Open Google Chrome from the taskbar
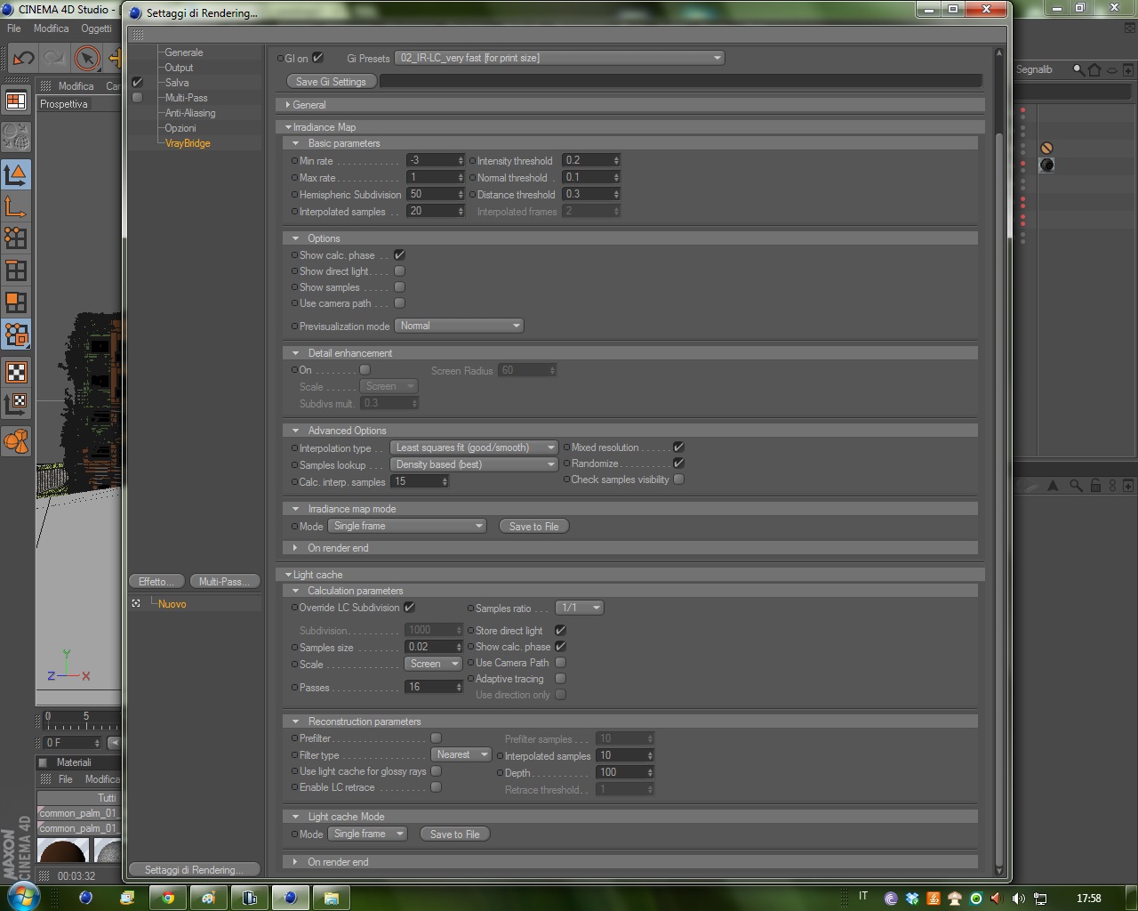This screenshot has height=911, width=1138. 168,898
